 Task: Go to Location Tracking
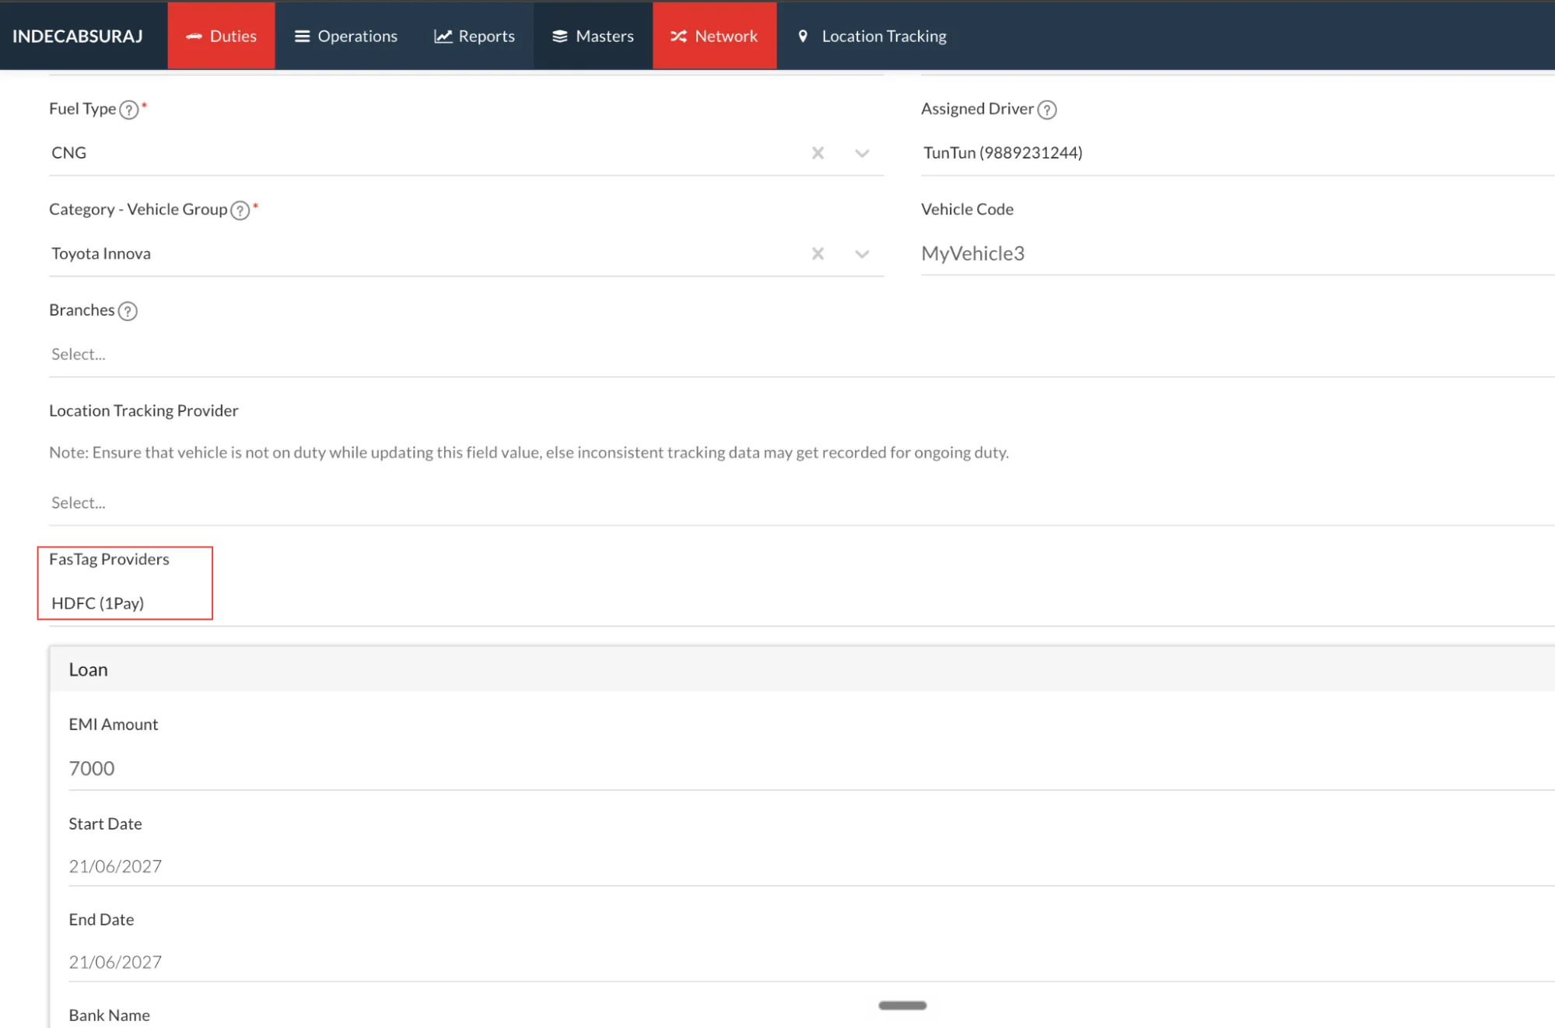[x=872, y=36]
